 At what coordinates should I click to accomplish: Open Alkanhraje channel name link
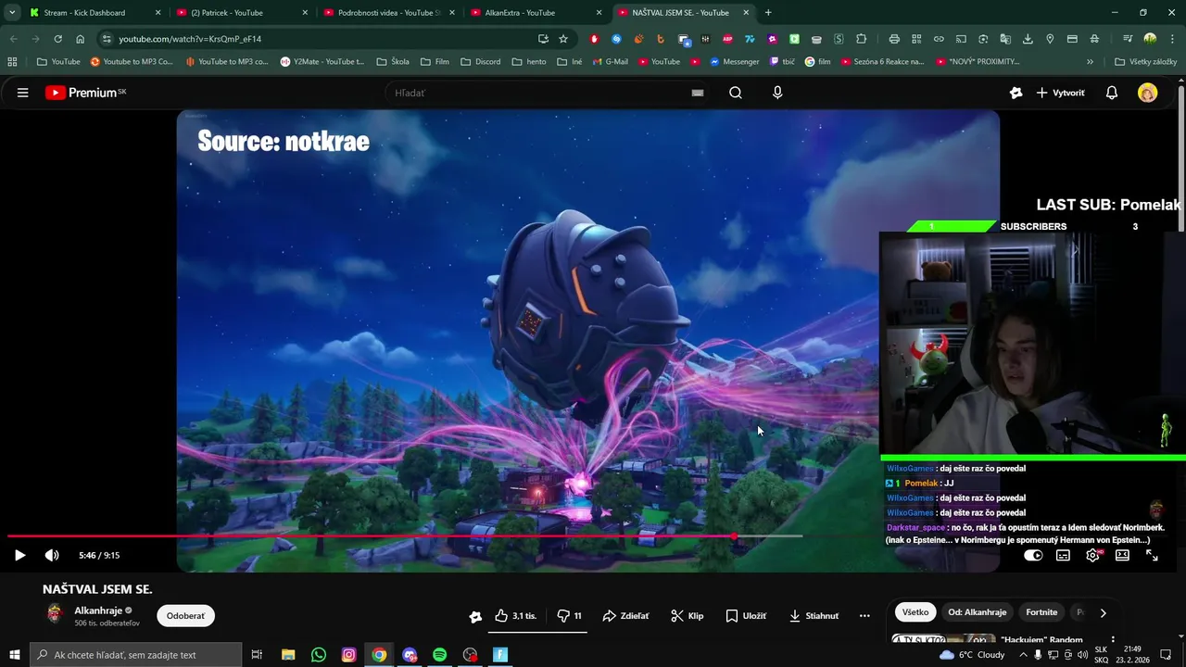[98, 610]
